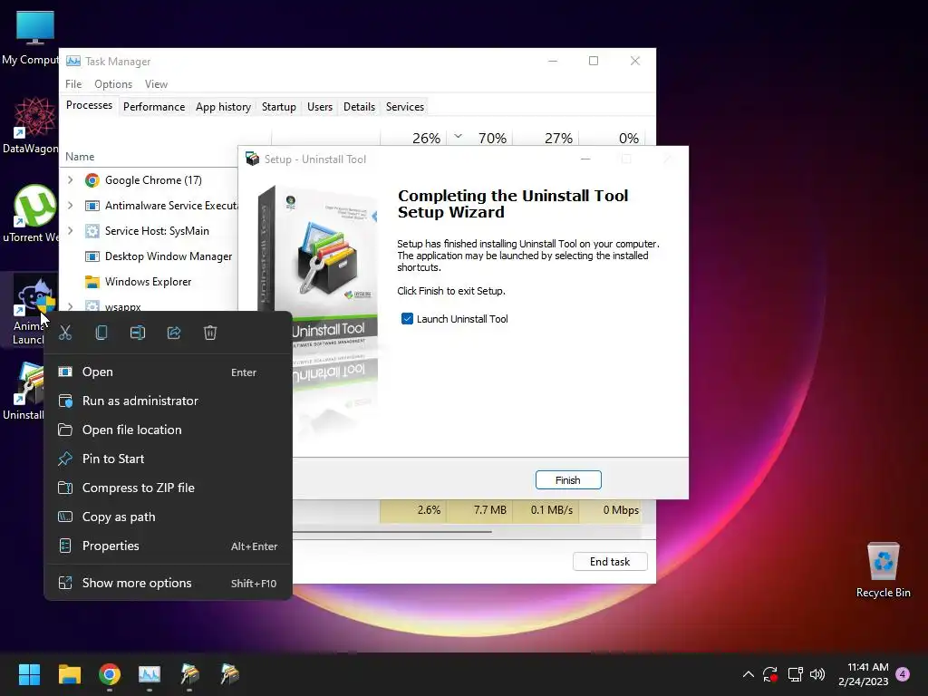Image resolution: width=928 pixels, height=696 pixels.
Task: Open the Options menu in Task Manager
Action: (113, 84)
